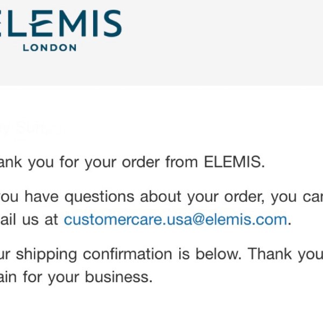Click the ELEMIS logo in the header

coord(61,30)
